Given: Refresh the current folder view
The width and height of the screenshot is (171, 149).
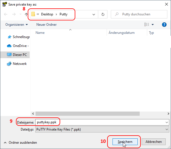Looking at the screenshot, I should [x=103, y=14].
